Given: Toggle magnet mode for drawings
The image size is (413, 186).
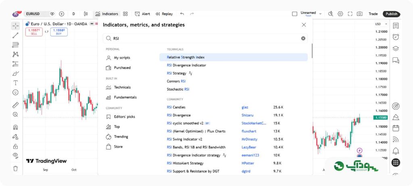Looking at the screenshot, I should point(16,127).
